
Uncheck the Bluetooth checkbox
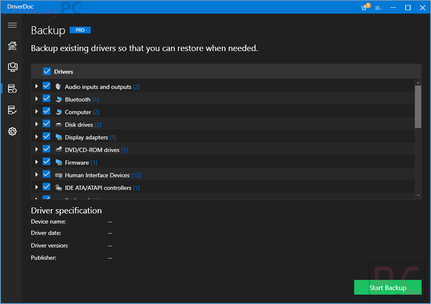tap(47, 98)
